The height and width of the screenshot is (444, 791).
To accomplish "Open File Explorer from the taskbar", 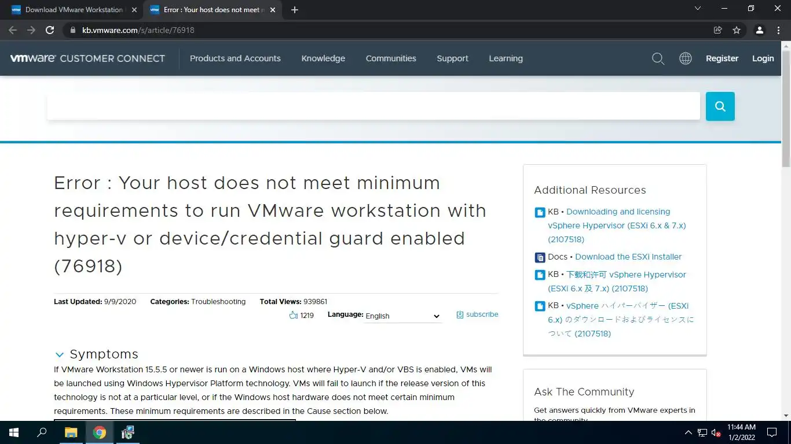I will pyautogui.click(x=71, y=432).
